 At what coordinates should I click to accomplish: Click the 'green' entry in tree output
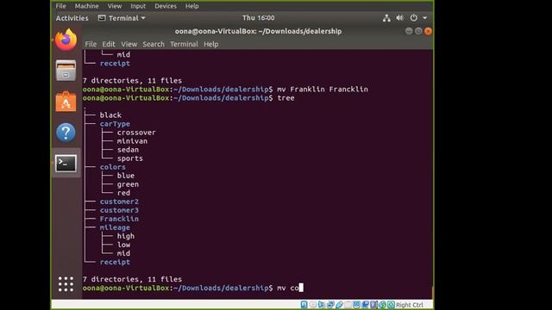tap(128, 184)
